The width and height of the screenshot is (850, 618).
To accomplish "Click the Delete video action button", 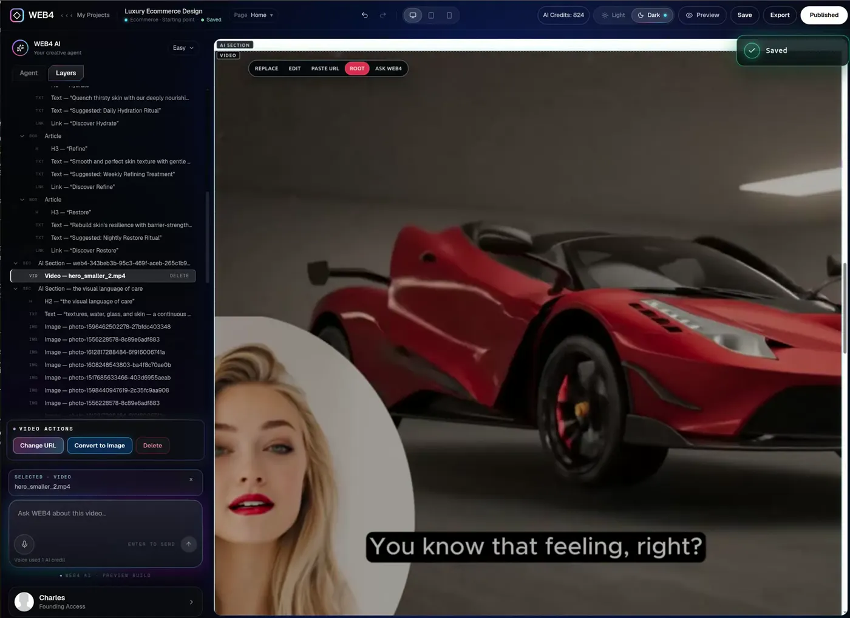I will [152, 446].
